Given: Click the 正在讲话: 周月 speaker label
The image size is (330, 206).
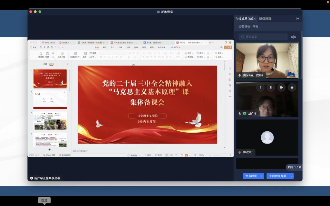Looking at the screenshot, I should click(x=248, y=26).
